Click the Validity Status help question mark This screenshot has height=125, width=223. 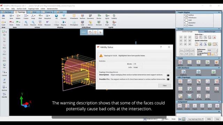point(161,47)
